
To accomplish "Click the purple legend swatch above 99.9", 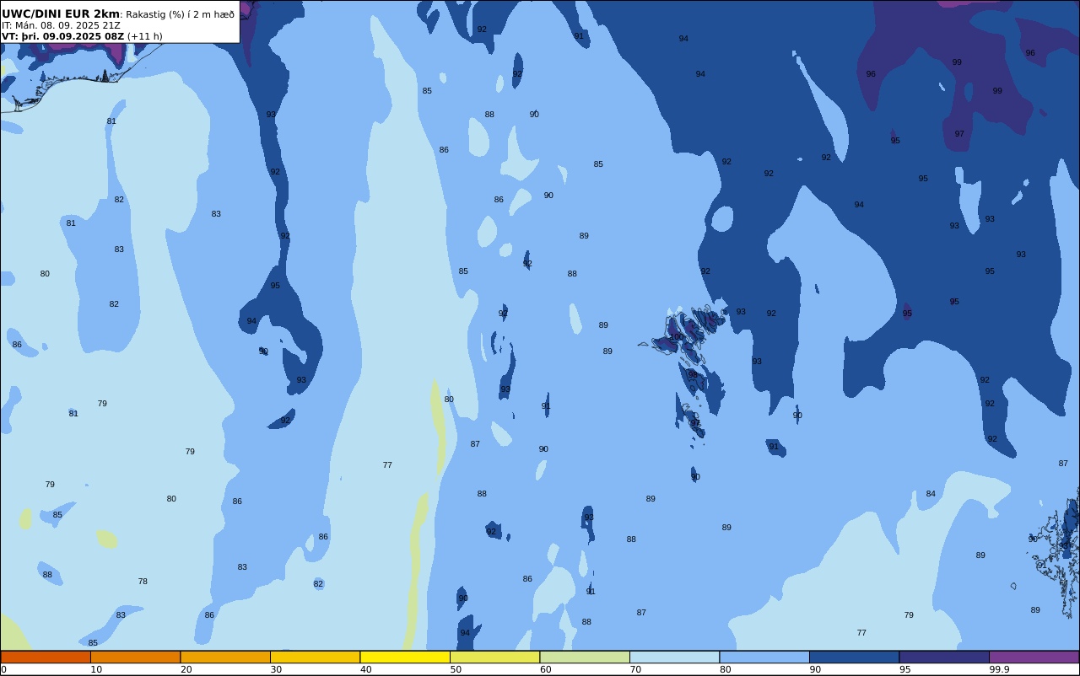I will [1034, 657].
